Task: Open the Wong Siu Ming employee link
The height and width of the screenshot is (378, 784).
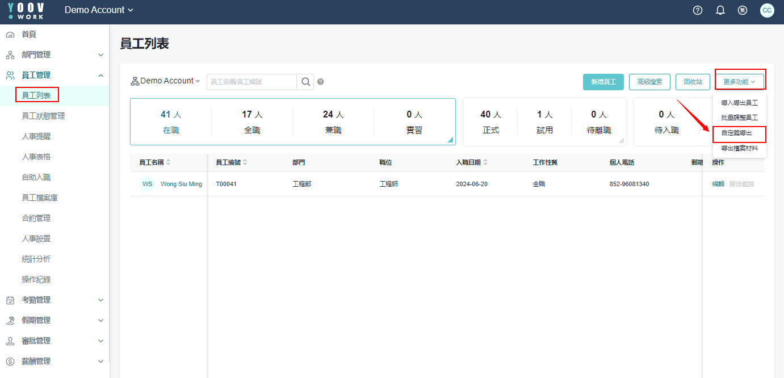Action: (x=181, y=184)
